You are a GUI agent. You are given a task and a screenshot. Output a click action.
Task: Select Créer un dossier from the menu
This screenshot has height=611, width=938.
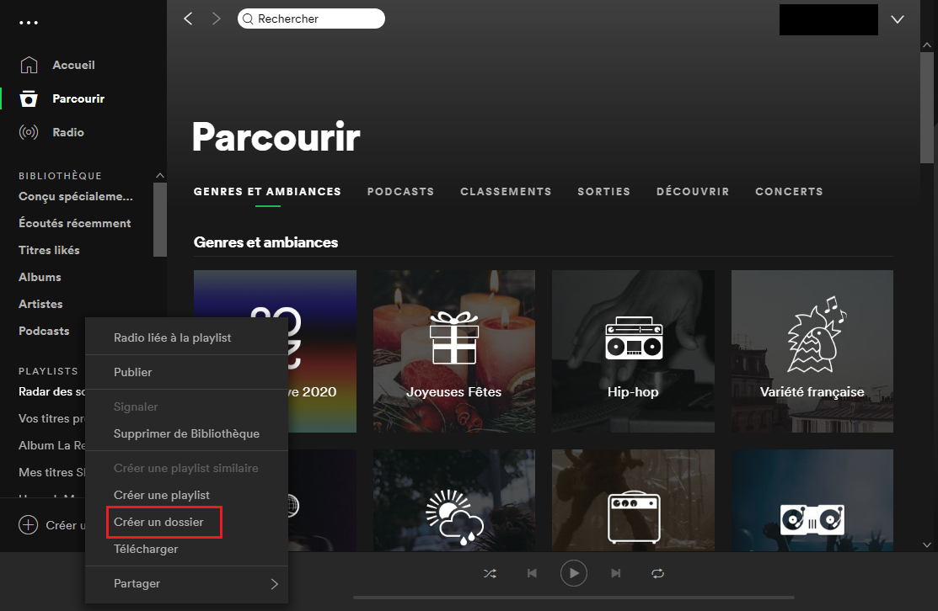point(161,522)
